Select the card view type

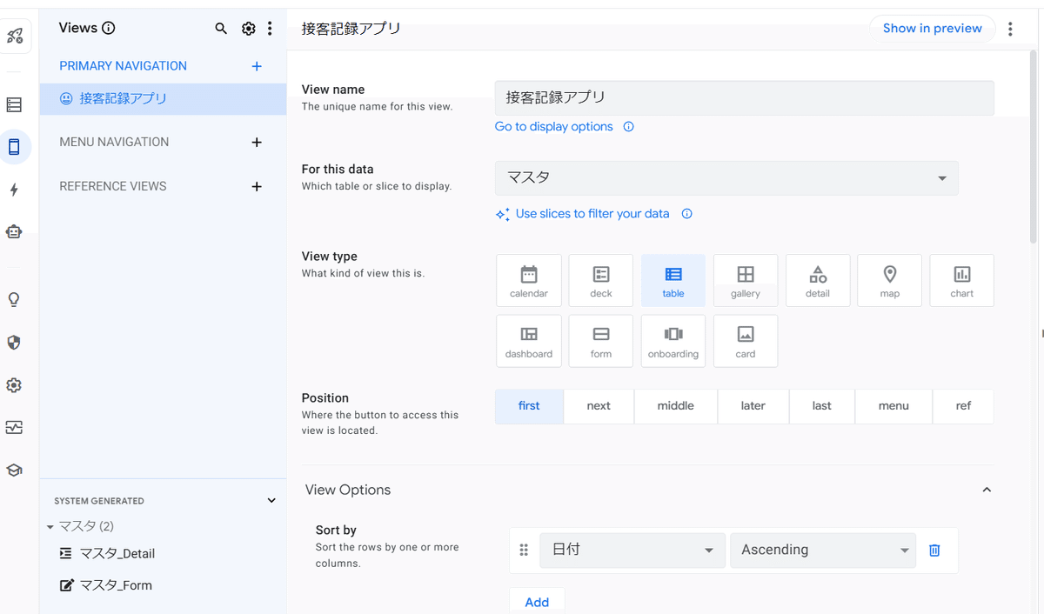[x=746, y=341]
